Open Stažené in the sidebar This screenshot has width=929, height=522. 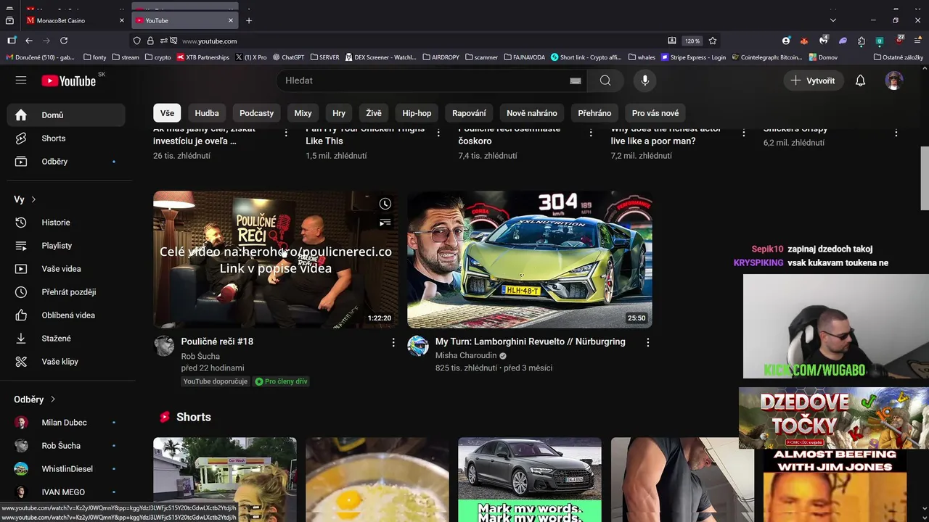point(66,339)
